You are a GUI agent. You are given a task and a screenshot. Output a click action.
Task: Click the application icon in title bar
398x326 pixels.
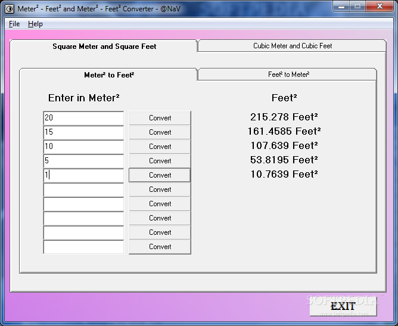pyautogui.click(x=10, y=9)
